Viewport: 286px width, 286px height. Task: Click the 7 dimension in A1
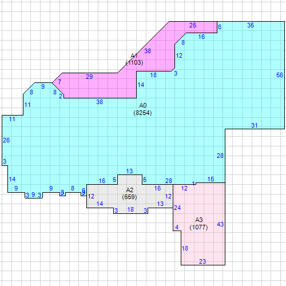(59, 82)
